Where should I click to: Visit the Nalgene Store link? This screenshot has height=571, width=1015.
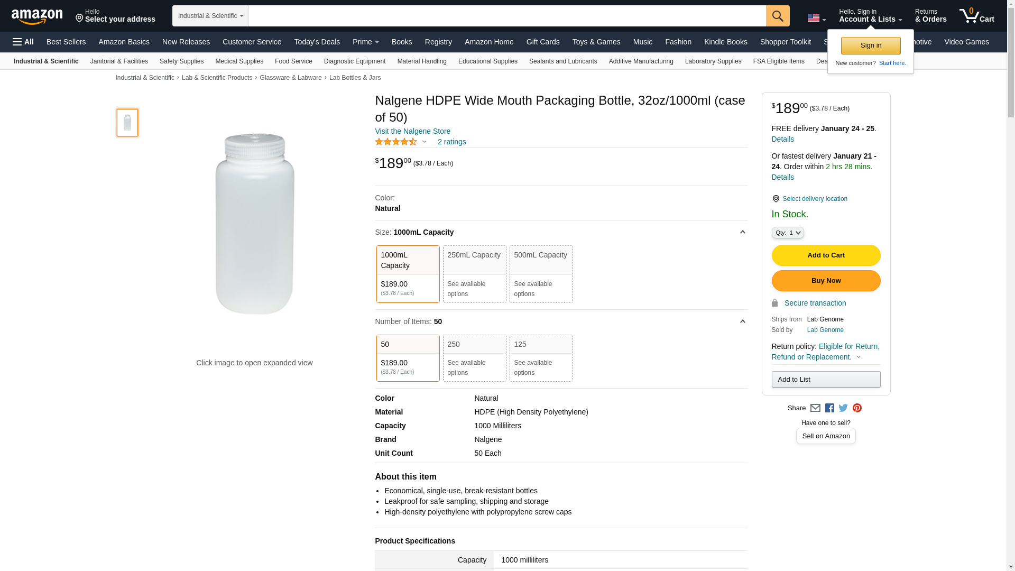click(x=412, y=131)
